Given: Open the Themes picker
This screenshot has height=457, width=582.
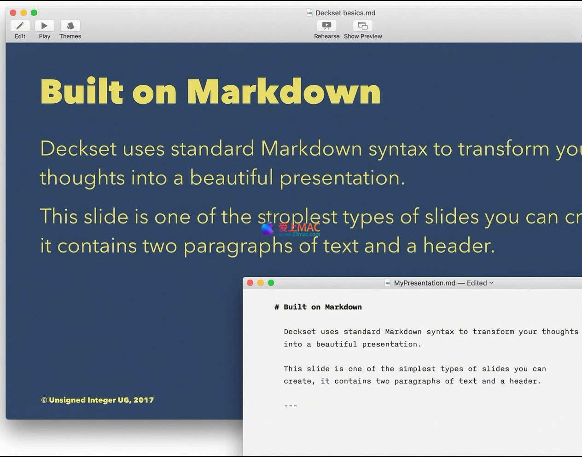Looking at the screenshot, I should coord(70,26).
